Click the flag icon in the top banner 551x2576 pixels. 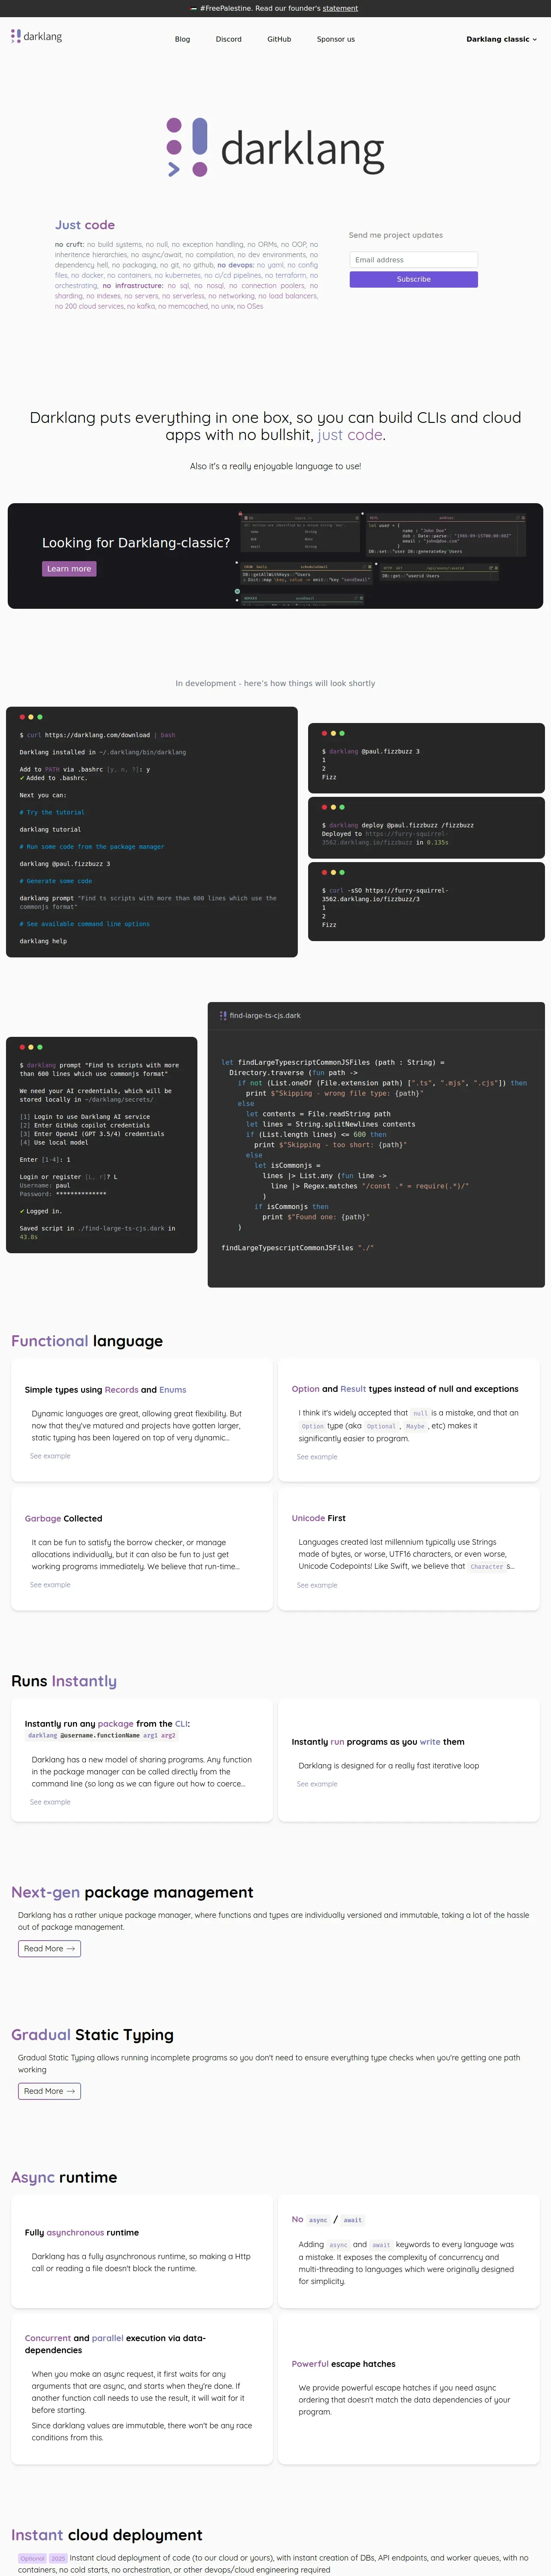pyautogui.click(x=194, y=8)
